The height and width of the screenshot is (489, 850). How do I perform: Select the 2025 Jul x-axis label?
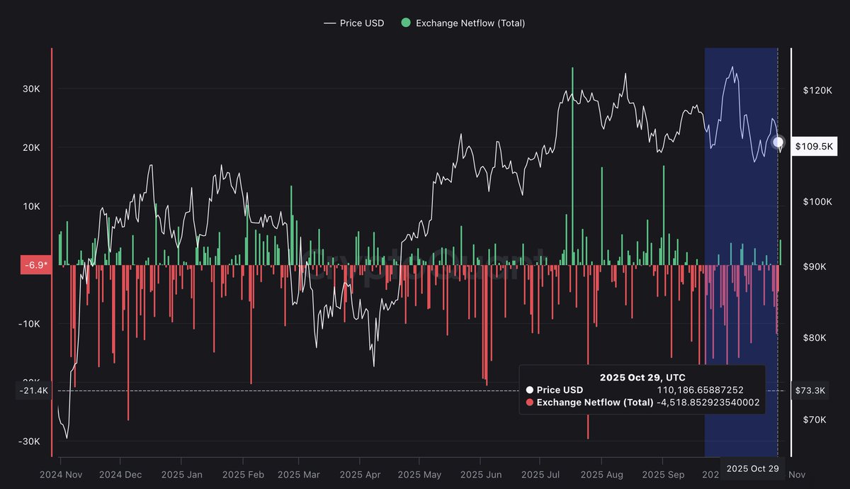click(541, 474)
